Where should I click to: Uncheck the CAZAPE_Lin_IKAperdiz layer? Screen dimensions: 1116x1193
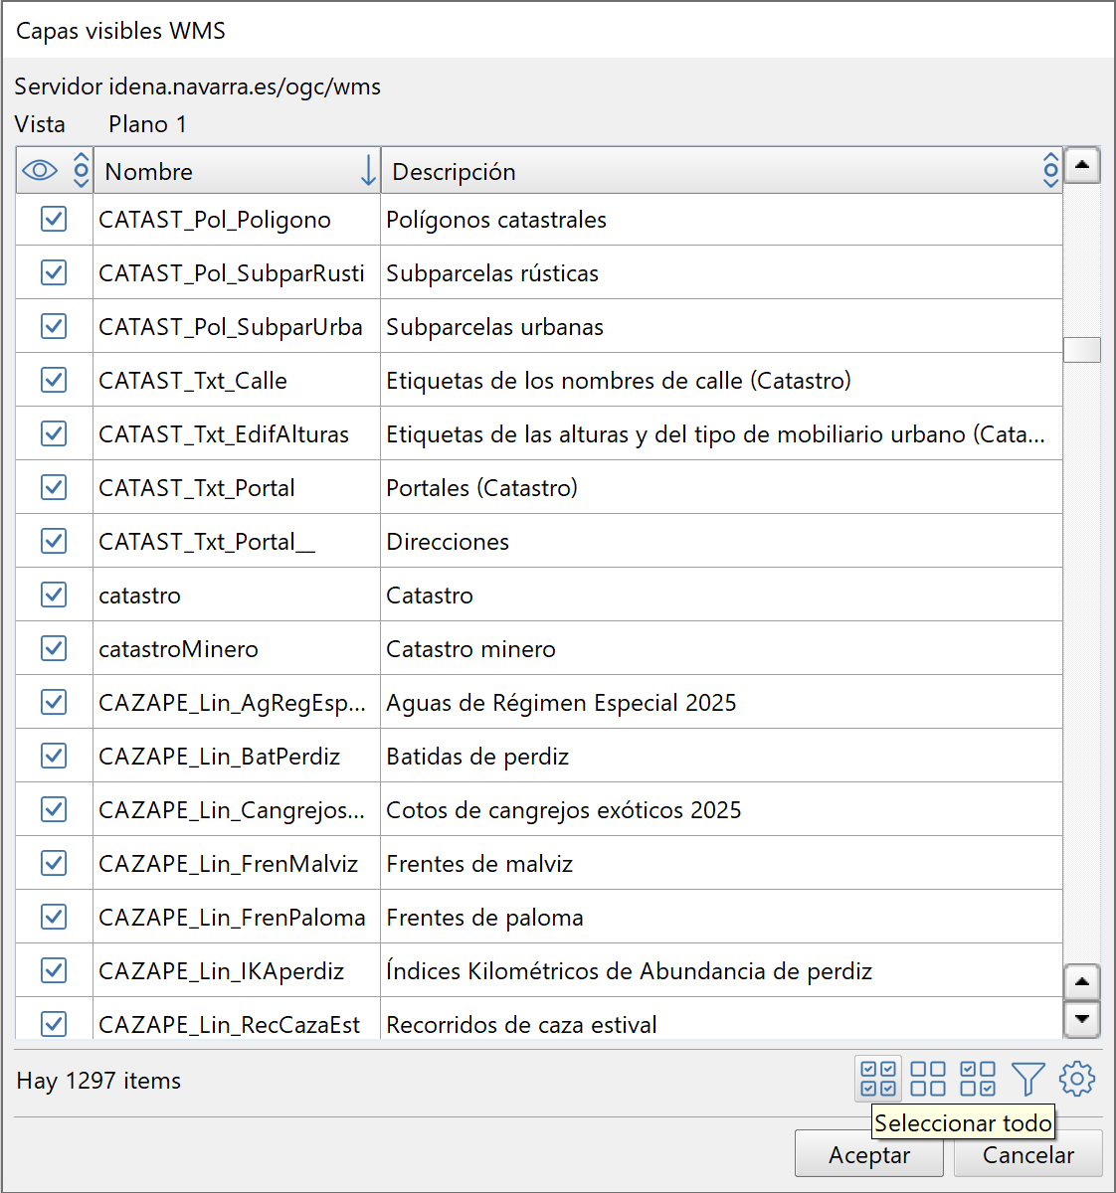click(53, 969)
